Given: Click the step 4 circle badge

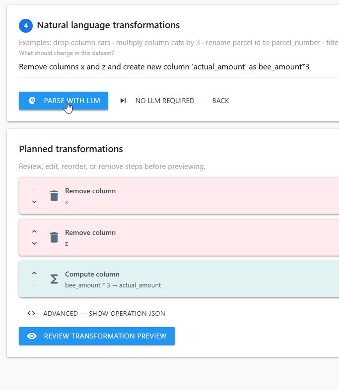Looking at the screenshot, I should (26, 26).
